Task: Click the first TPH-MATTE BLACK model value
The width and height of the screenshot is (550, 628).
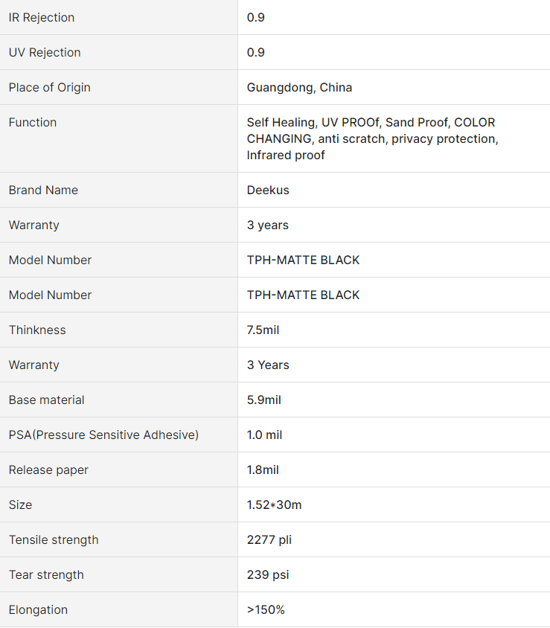Action: [303, 260]
